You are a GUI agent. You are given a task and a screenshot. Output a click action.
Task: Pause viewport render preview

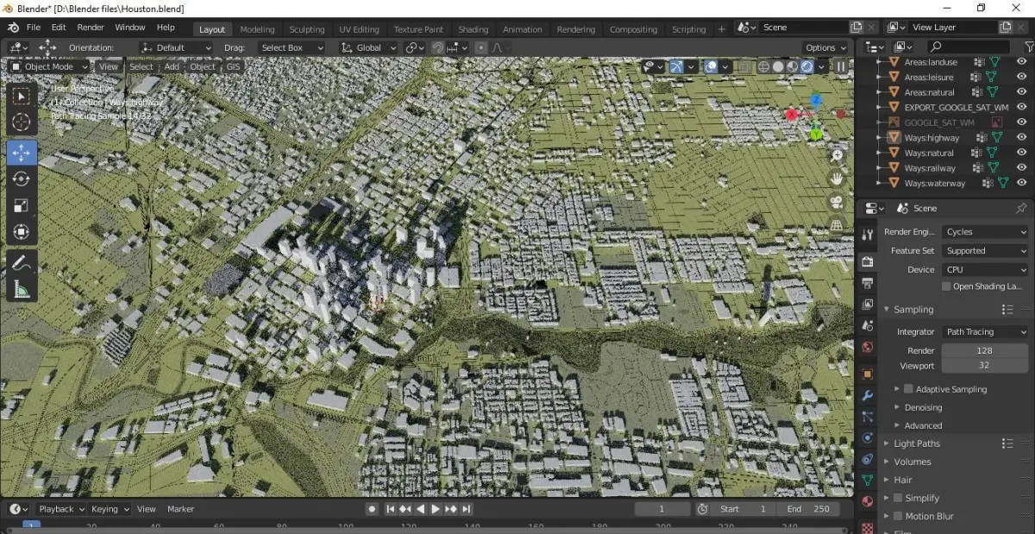841,66
